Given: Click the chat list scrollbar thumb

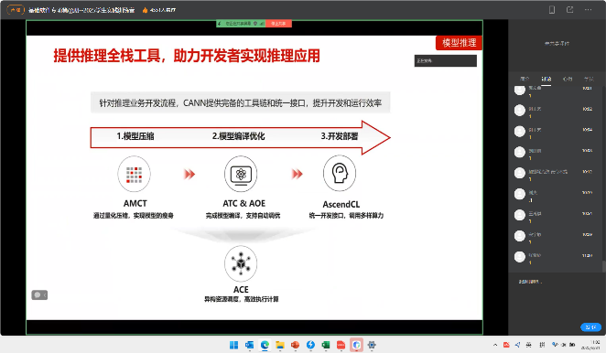Looking at the screenshot, I should [x=603, y=266].
